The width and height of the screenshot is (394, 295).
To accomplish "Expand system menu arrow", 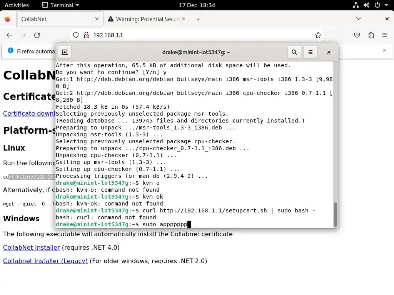I will pyautogui.click(x=386, y=5).
